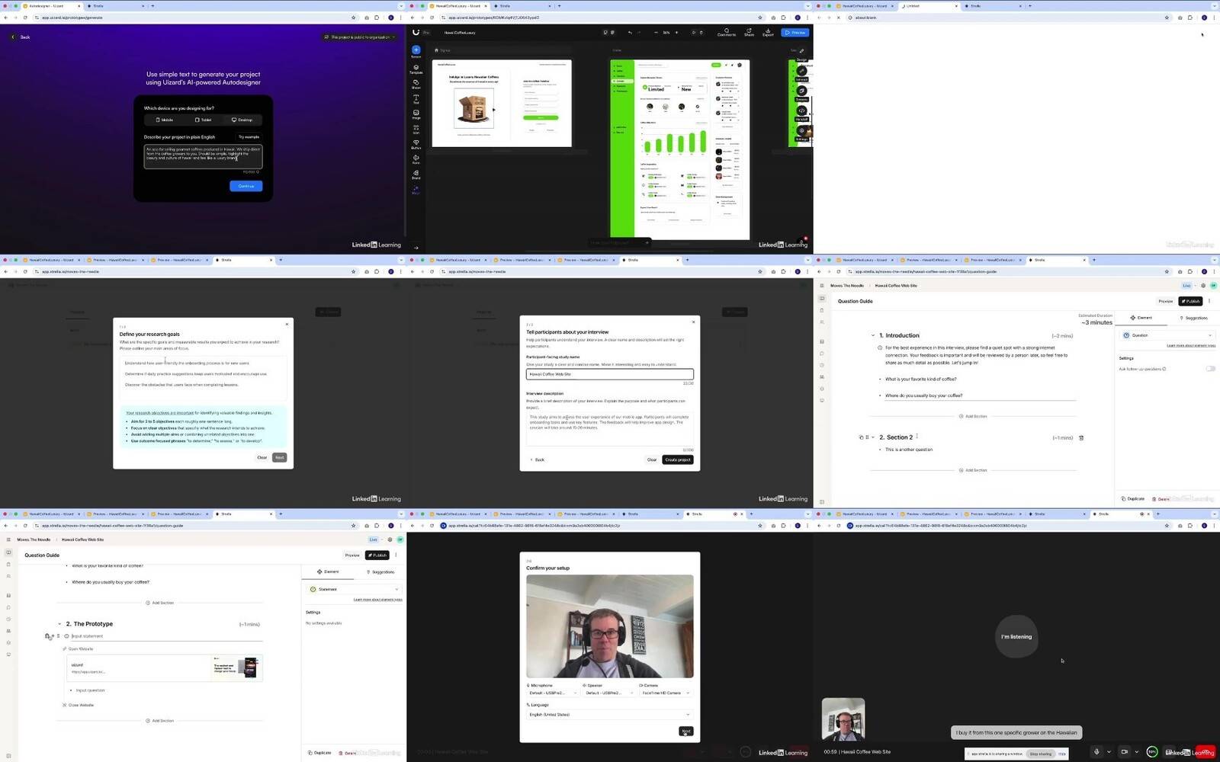Image resolution: width=1220 pixels, height=762 pixels.
Task: Select the Text tool in Uizard sidebar
Action: pyautogui.click(x=416, y=98)
